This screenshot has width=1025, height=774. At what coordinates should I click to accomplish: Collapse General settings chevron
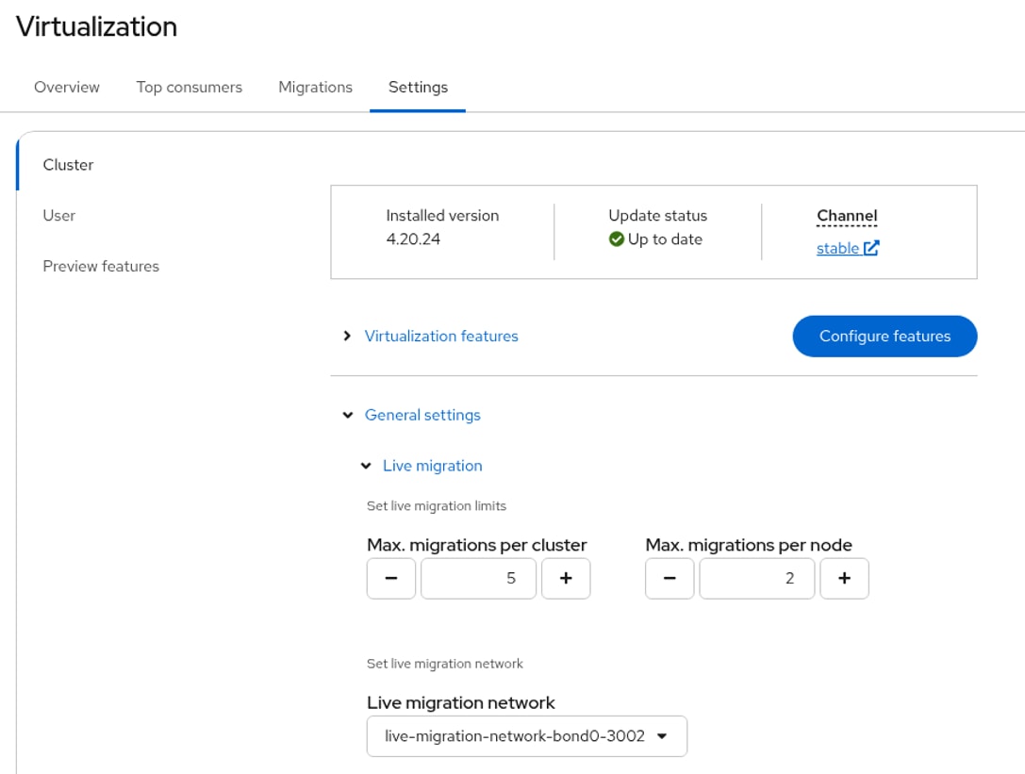pos(348,415)
